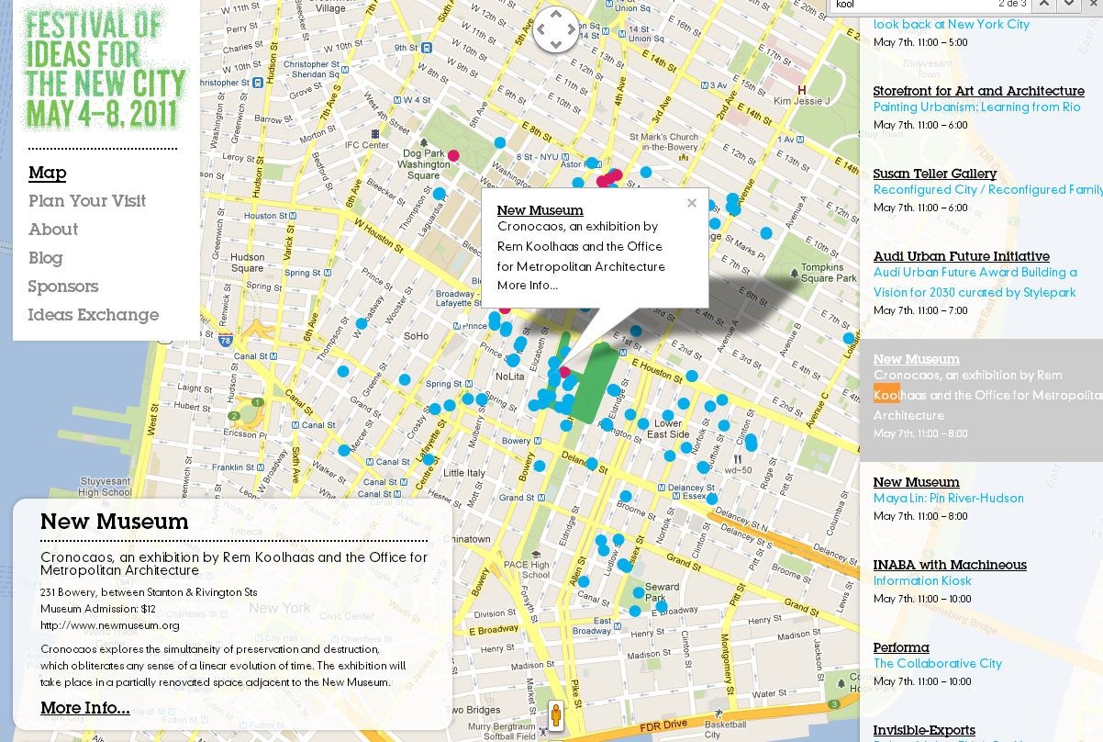Jump to next find result
Image resolution: width=1103 pixels, height=742 pixels.
click(x=1069, y=5)
